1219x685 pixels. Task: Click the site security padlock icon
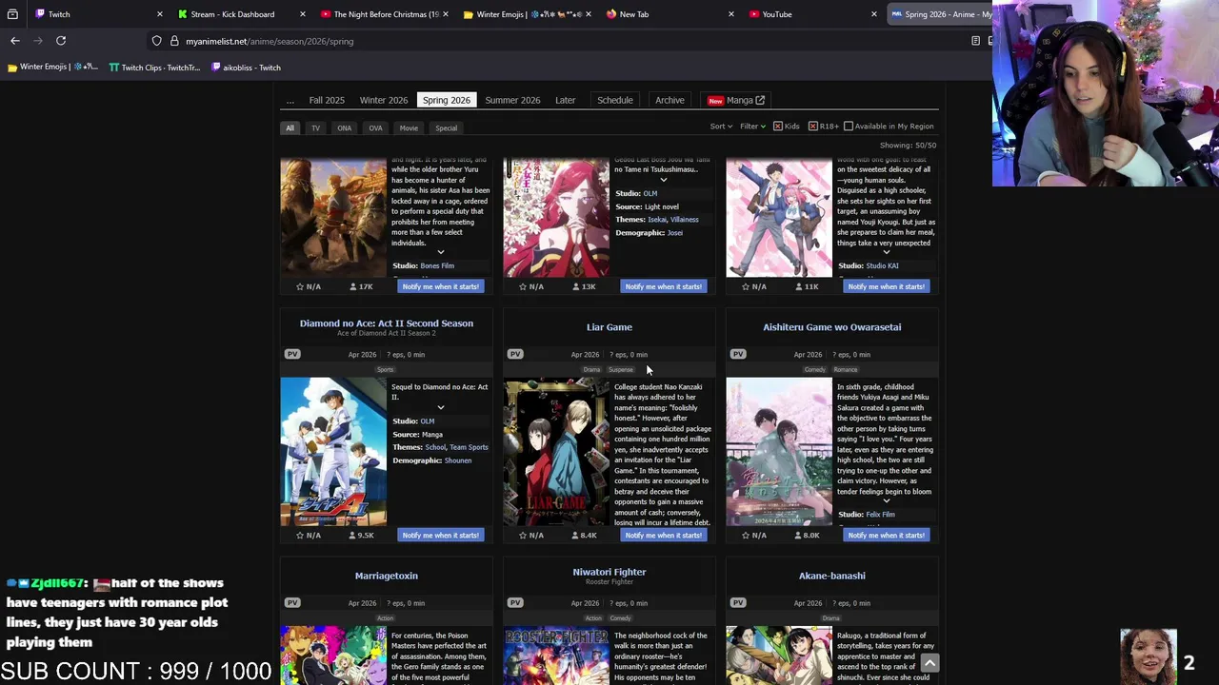click(174, 41)
